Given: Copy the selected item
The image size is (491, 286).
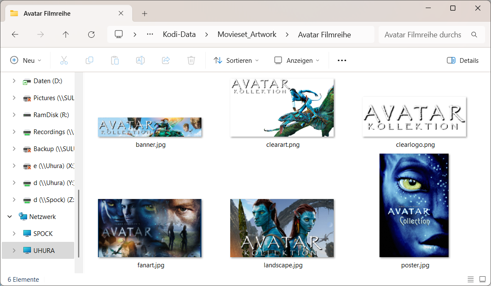Looking at the screenshot, I should point(89,60).
